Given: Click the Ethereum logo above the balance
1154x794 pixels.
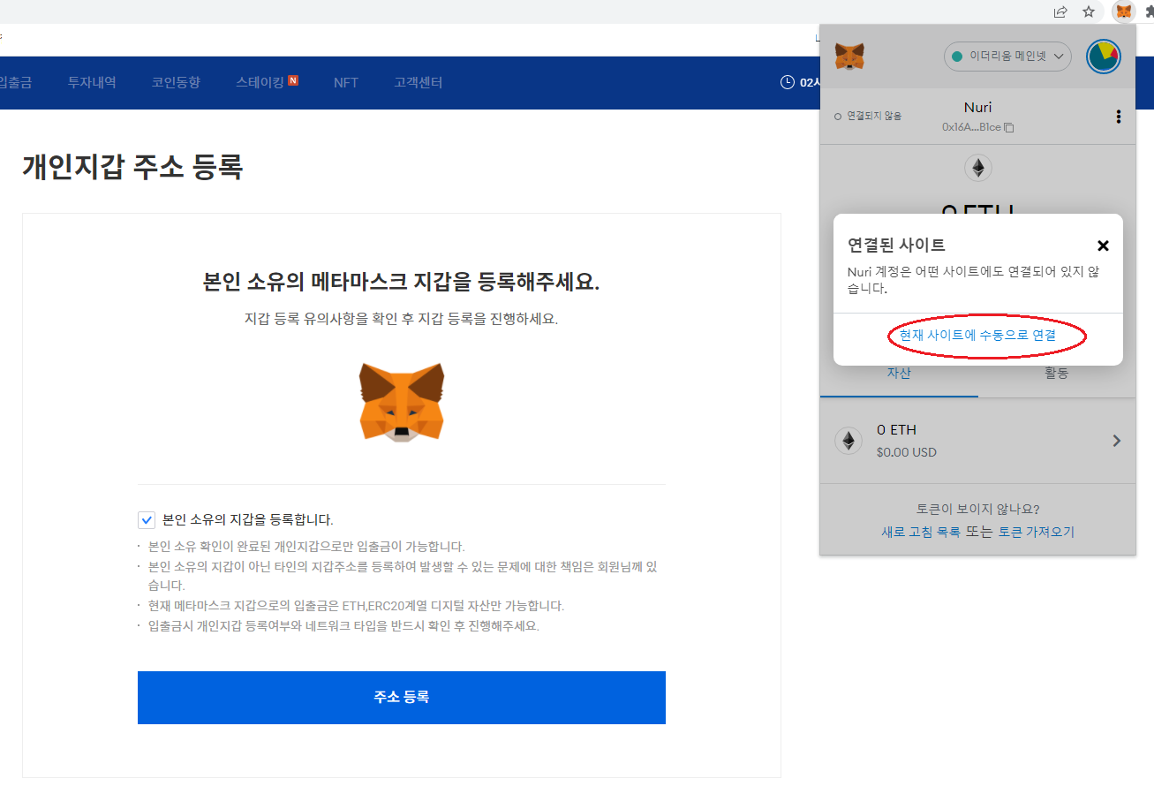Looking at the screenshot, I should pos(977,168).
